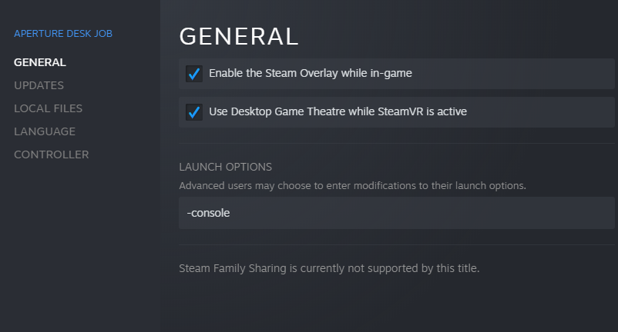This screenshot has height=332, width=618.
Task: Select the Language tab in sidebar
Action: click(x=45, y=131)
